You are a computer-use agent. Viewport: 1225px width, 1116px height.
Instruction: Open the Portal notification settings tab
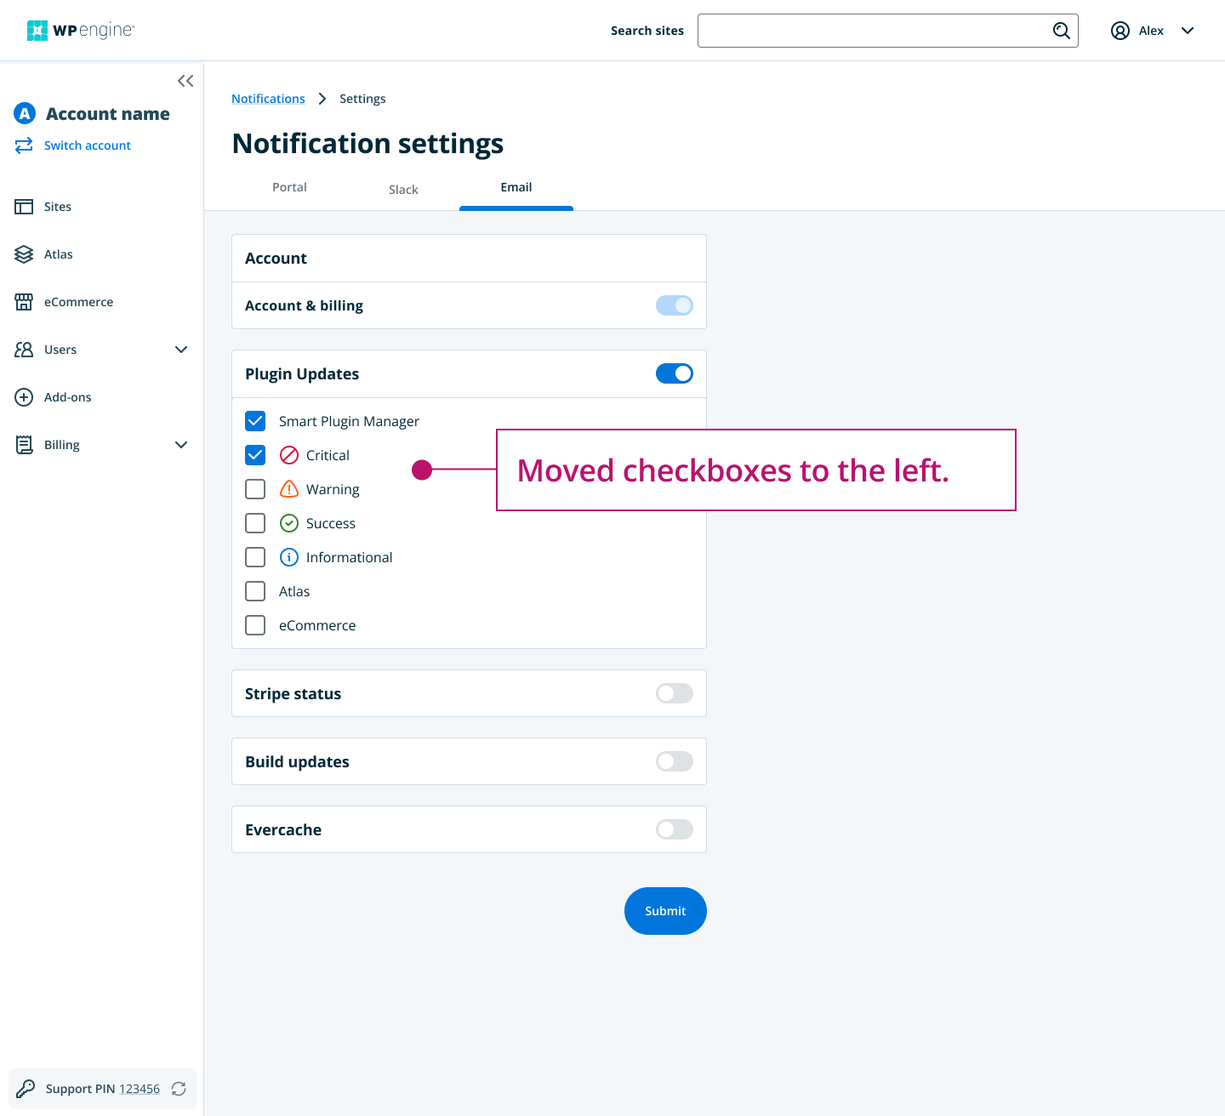click(289, 187)
